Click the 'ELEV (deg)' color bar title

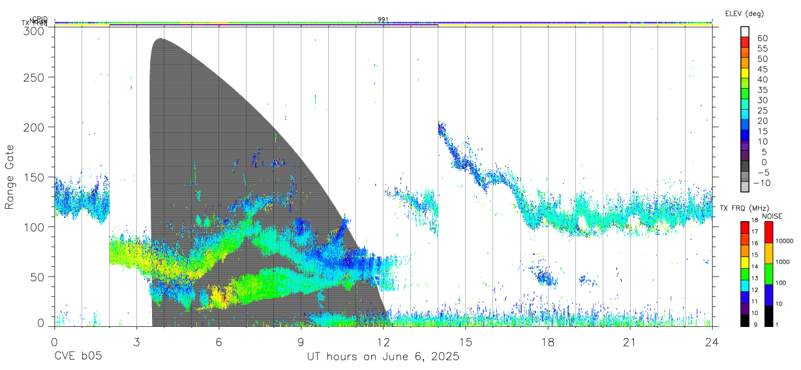coord(744,14)
